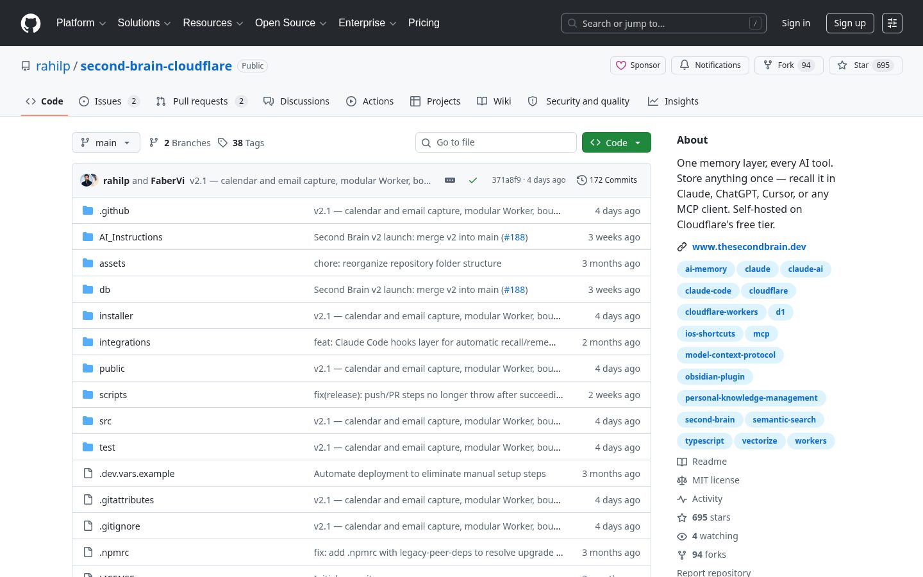Viewport: 923px width, 577px height.
Task: Switch to the Actions tab
Action: click(x=370, y=101)
